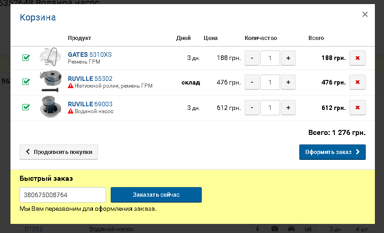Increase quantity of RUVILLE 55302
This screenshot has width=384, height=233.
tap(288, 82)
